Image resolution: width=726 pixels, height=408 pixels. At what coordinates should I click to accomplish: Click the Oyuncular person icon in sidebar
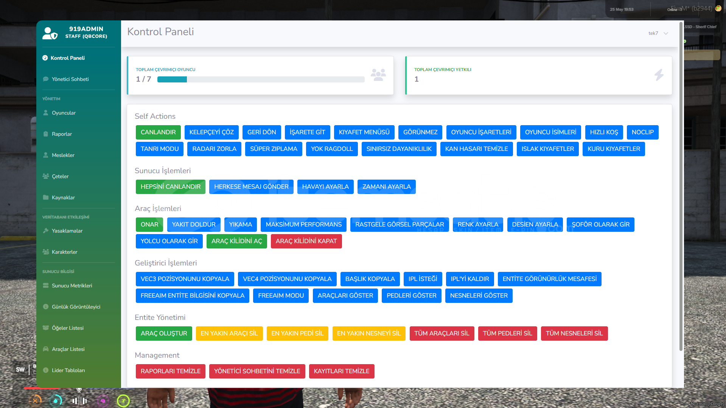46,113
